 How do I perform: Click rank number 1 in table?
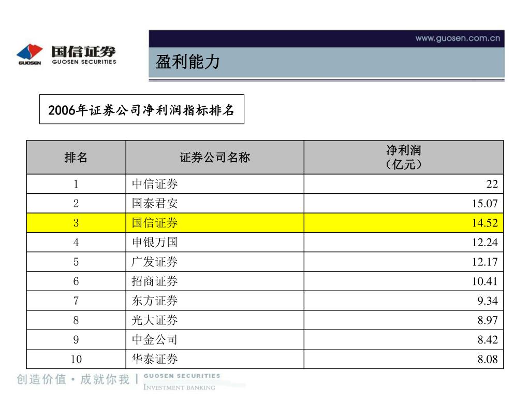click(76, 184)
